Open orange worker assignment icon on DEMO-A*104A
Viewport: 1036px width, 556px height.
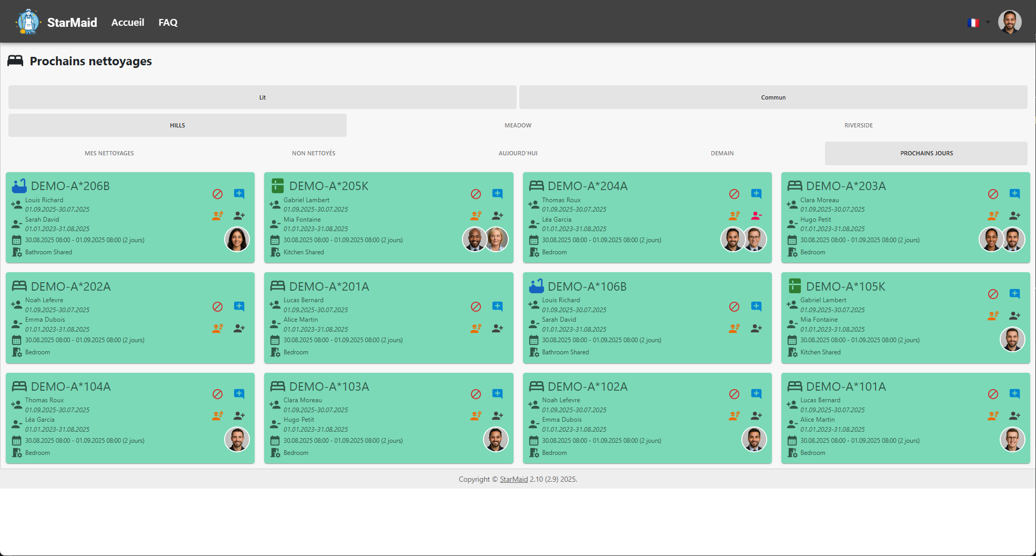coord(217,415)
